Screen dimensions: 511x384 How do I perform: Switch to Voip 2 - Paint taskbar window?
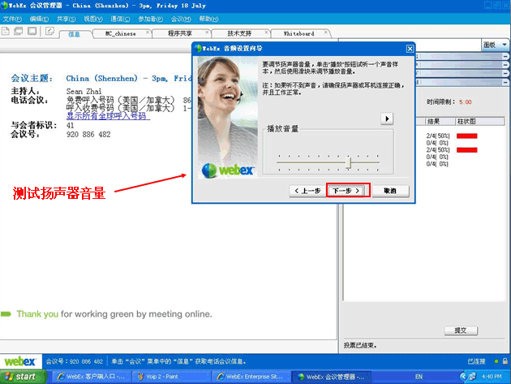[x=171, y=377]
